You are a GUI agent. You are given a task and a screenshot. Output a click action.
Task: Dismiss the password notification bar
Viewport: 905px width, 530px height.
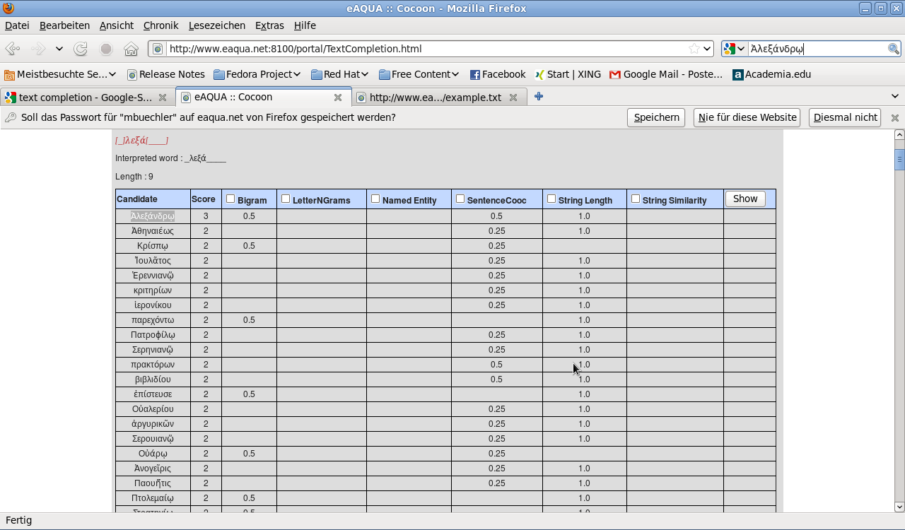(894, 118)
